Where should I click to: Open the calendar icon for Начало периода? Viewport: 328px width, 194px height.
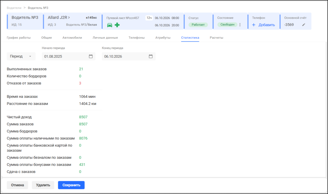(91, 56)
